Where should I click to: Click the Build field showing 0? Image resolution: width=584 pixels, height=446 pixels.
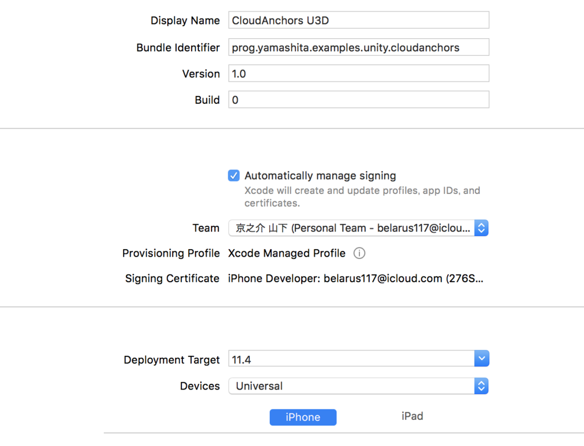pyautogui.click(x=358, y=99)
